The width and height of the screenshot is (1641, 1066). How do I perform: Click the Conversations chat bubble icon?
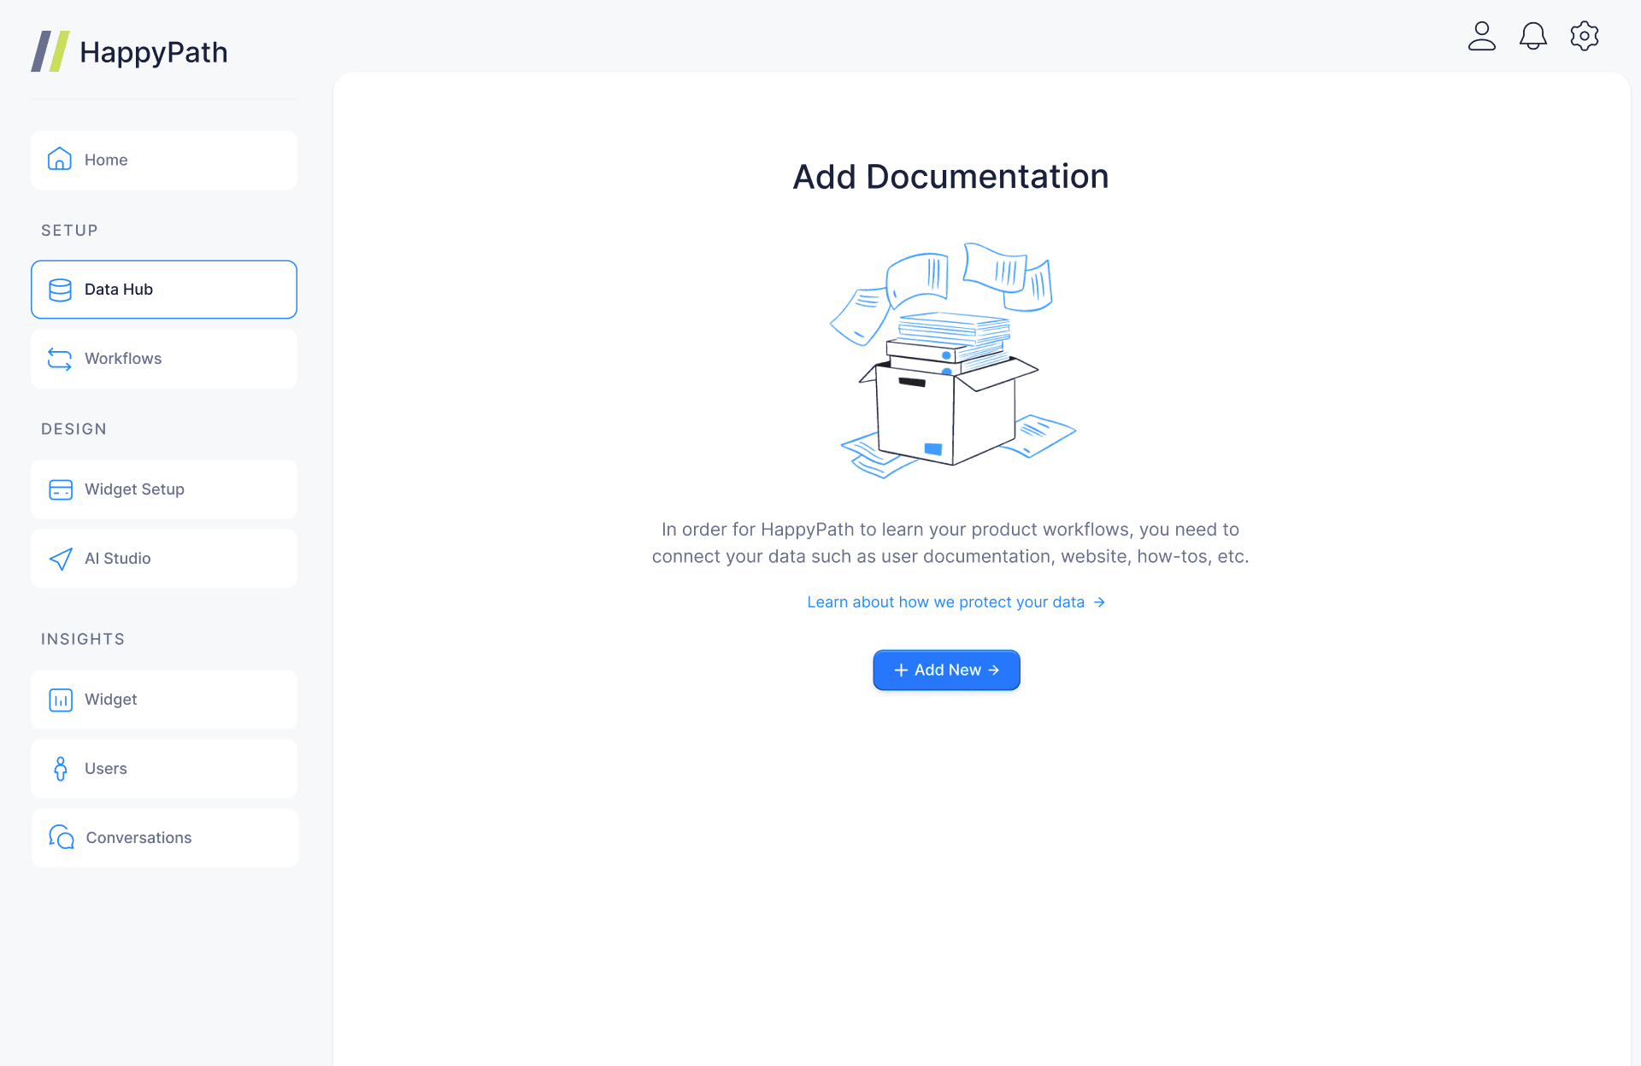[x=61, y=837]
